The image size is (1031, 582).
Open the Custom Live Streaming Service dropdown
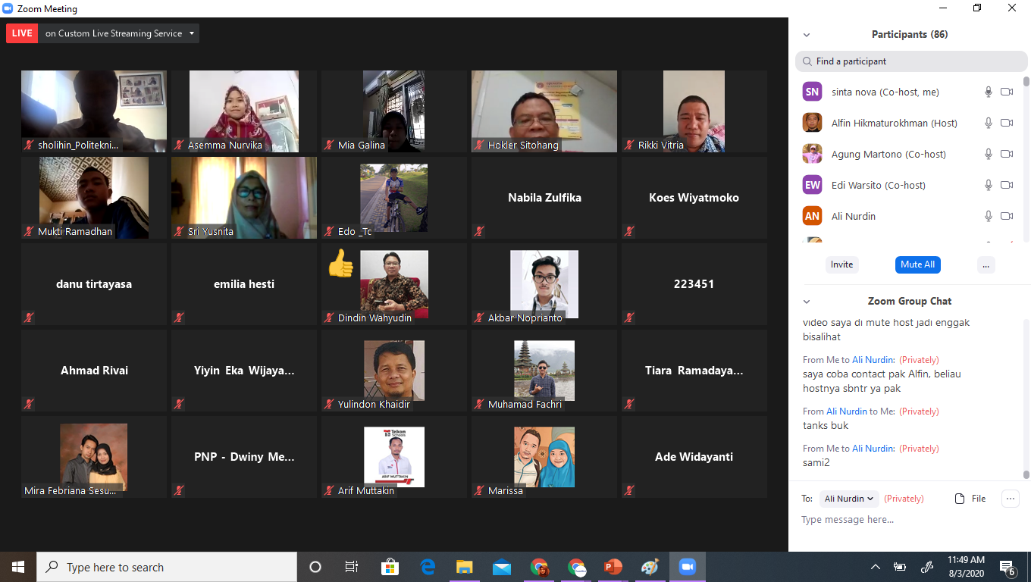(193, 33)
